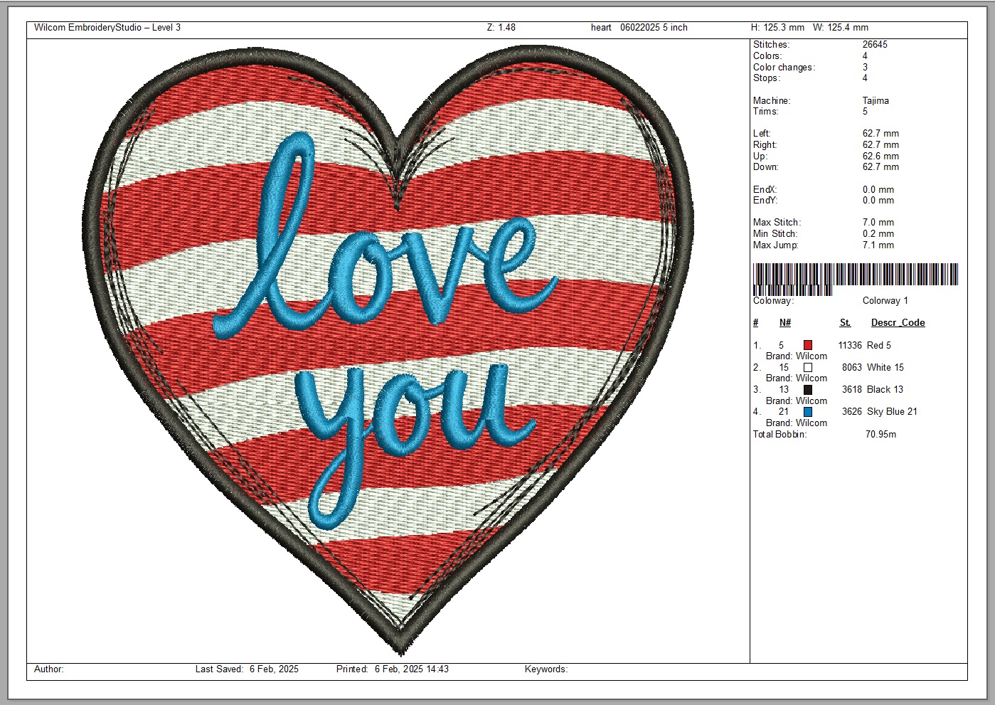The image size is (995, 705).
Task: Select the 'Colorway 1' label
Action: click(885, 301)
